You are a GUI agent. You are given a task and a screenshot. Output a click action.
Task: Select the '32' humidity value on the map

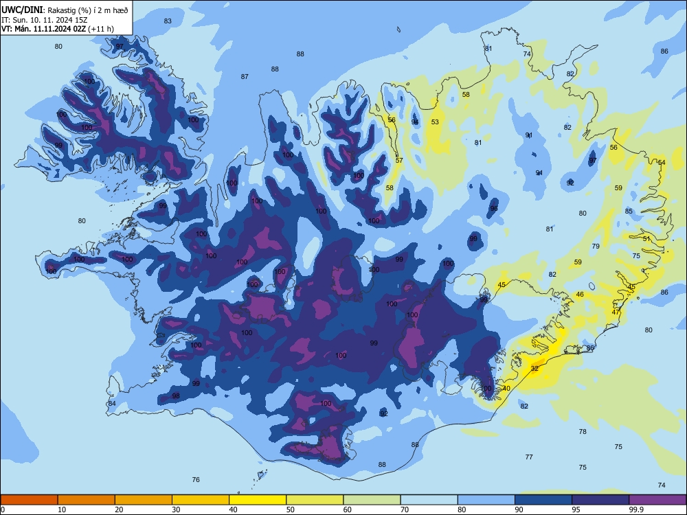click(x=534, y=369)
